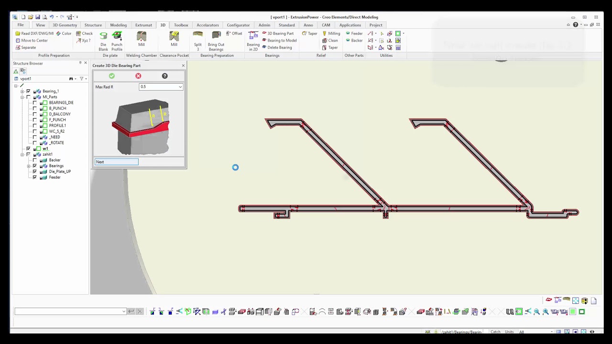Click the Clean relief command
The width and height of the screenshot is (612, 344).
pos(330,41)
